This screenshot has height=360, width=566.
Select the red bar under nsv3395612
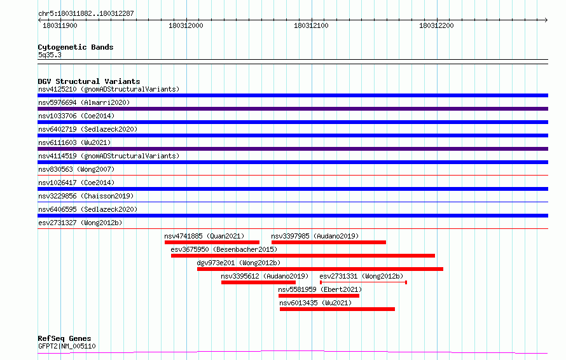(x=258, y=282)
